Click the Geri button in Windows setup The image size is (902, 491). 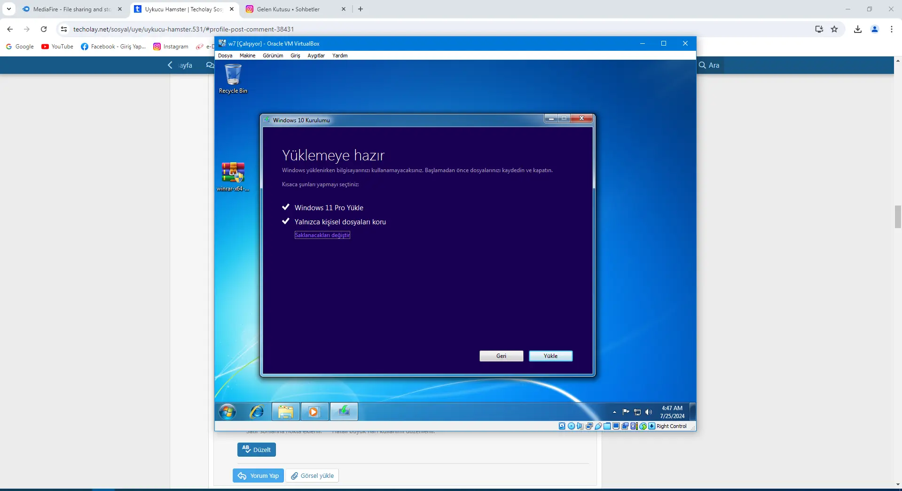coord(502,356)
